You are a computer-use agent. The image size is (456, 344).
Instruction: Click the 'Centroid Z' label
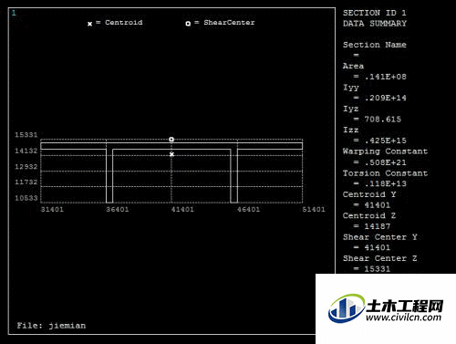tap(369, 215)
